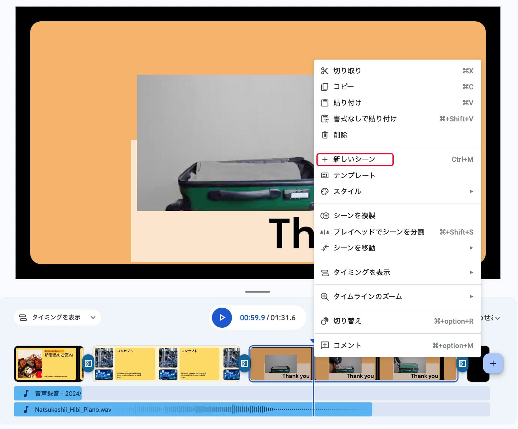The height and width of the screenshot is (429, 518).
Task: Expand the シーンを移動 submenu arrow
Action: pos(471,248)
